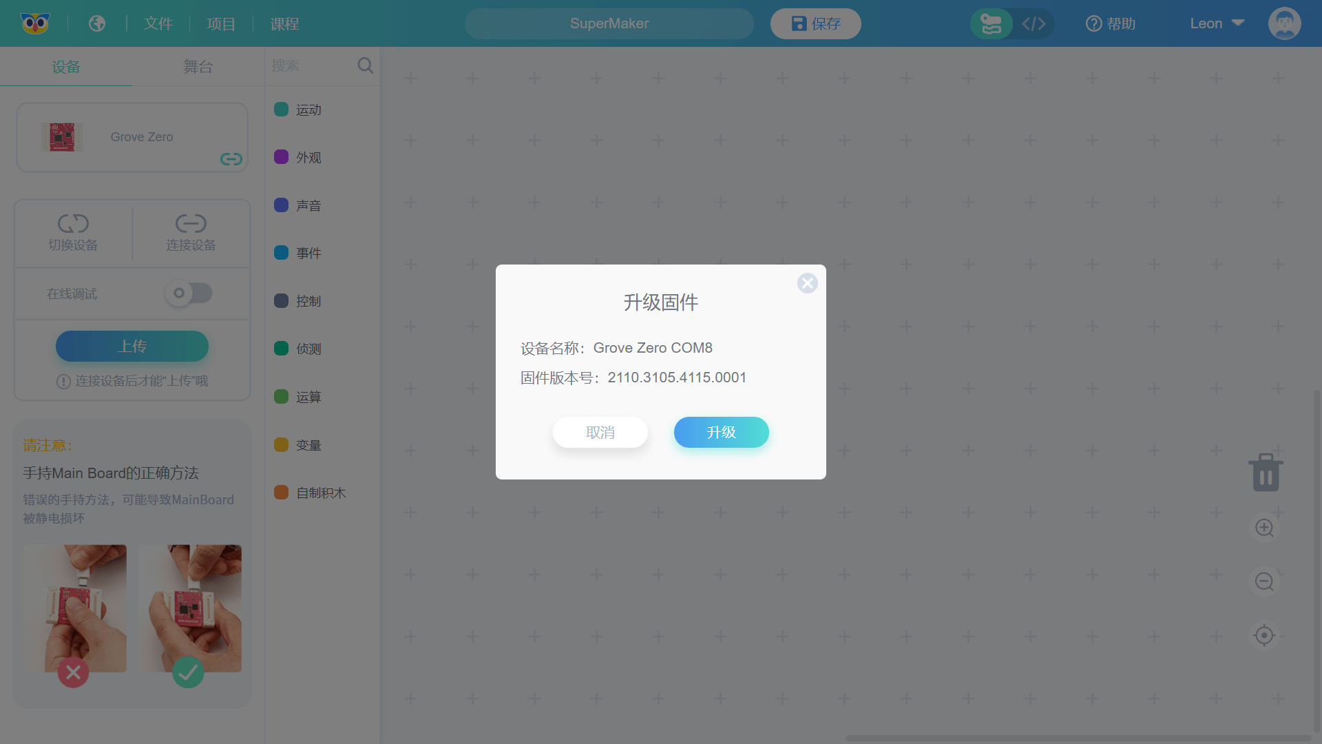
Task: Click the switch device icon
Action: click(x=73, y=224)
